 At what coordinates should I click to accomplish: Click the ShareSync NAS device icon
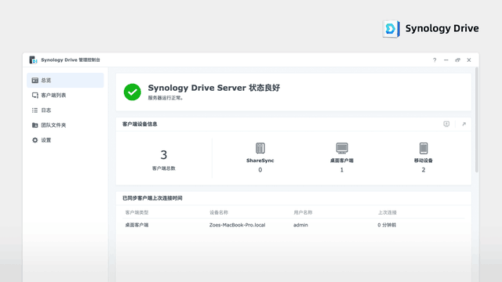(260, 148)
